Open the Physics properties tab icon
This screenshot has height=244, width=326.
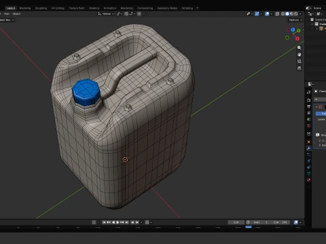(x=309, y=161)
